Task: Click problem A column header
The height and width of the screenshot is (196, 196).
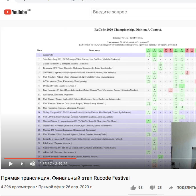Action: 149,50
